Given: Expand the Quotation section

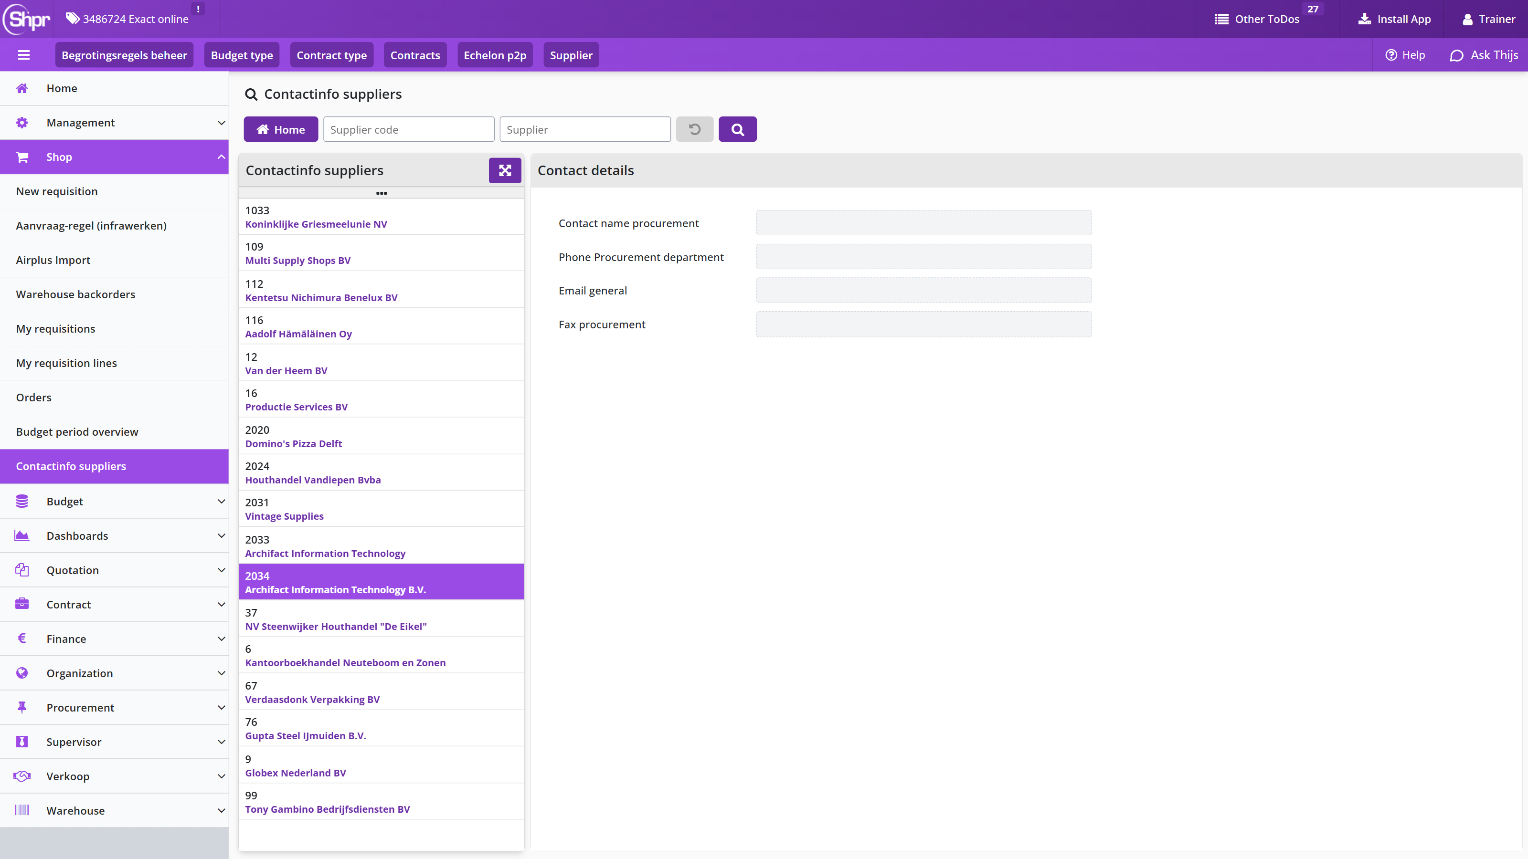Looking at the screenshot, I should click(114, 570).
